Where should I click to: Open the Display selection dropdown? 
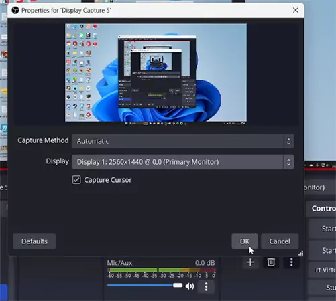183,162
